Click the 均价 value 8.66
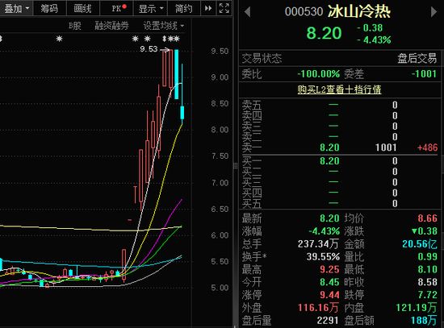Viewport: 444px width, 328px height. pyautogui.click(x=428, y=218)
